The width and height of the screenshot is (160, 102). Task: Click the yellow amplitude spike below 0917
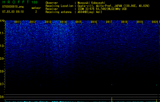coord(112,100)
